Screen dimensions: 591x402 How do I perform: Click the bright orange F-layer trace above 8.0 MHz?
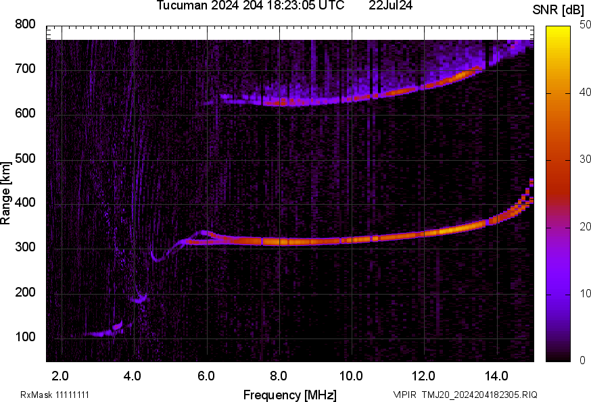[279, 241]
